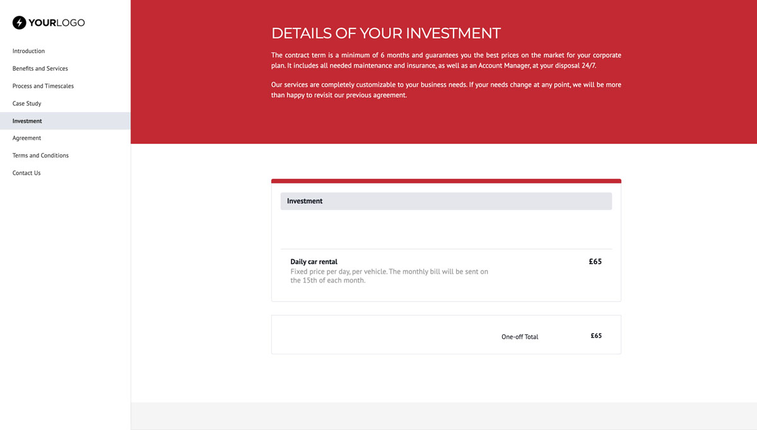Select the Investment sidebar item
Viewport: 757px width, 430px height.
tap(27, 121)
